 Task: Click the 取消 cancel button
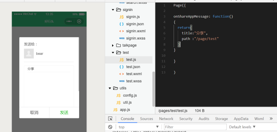pyautogui.click(x=34, y=113)
